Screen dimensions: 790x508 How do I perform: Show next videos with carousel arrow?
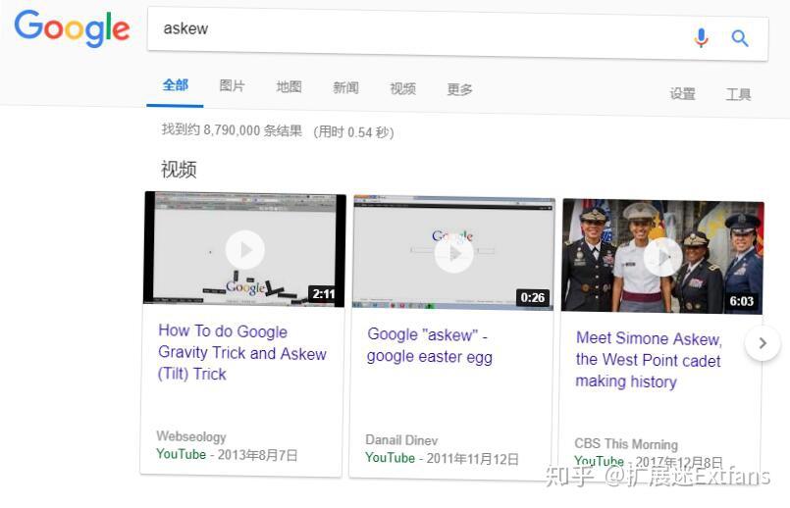(x=763, y=343)
